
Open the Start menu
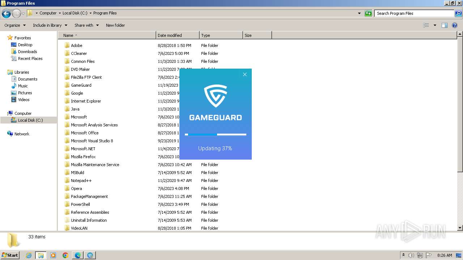(10, 255)
